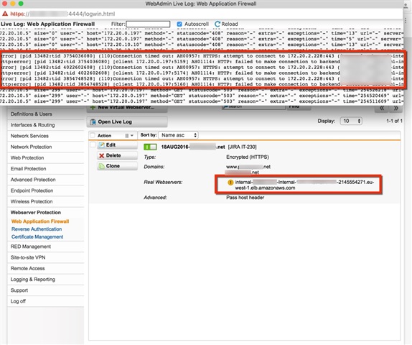The height and width of the screenshot is (345, 412).
Task: Click the Pass host header text
Action: point(245,198)
